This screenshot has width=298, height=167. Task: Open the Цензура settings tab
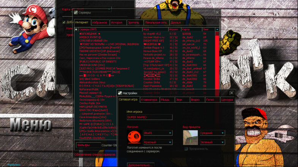[x=227, y=100]
